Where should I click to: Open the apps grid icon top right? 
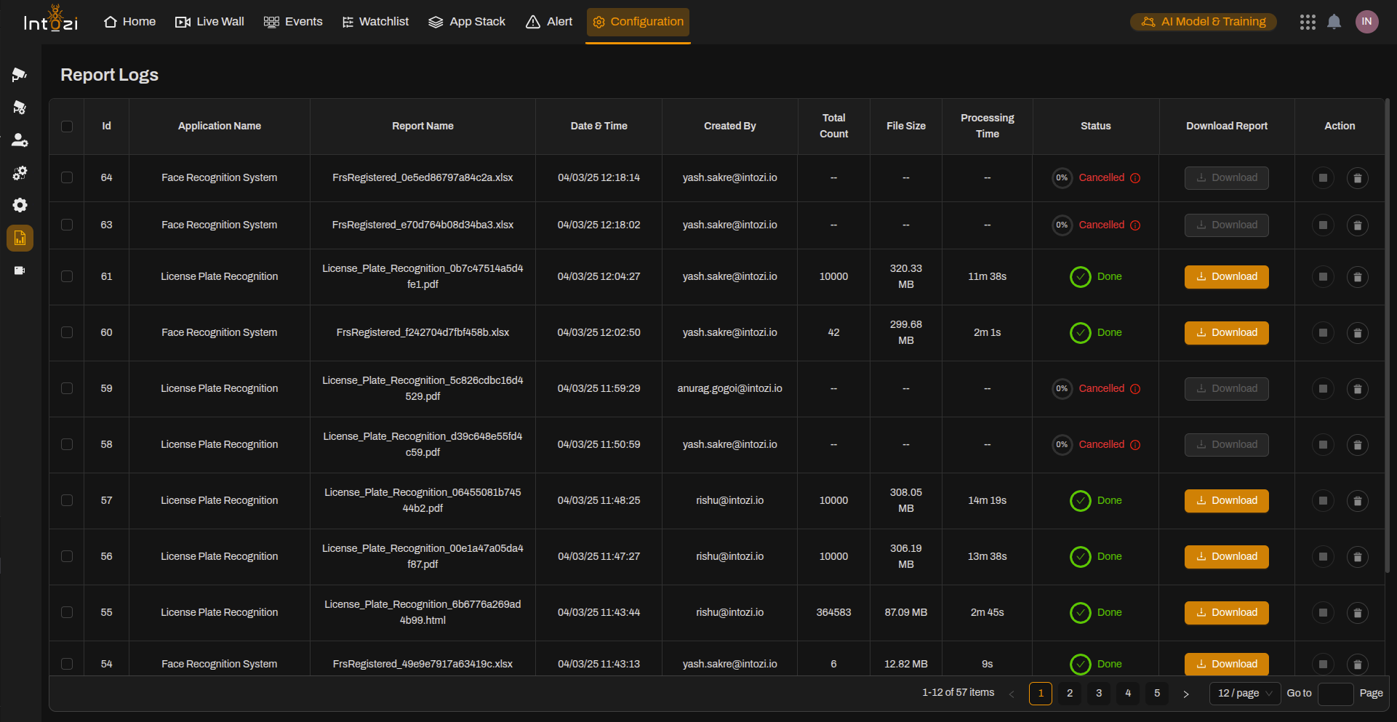(x=1308, y=22)
